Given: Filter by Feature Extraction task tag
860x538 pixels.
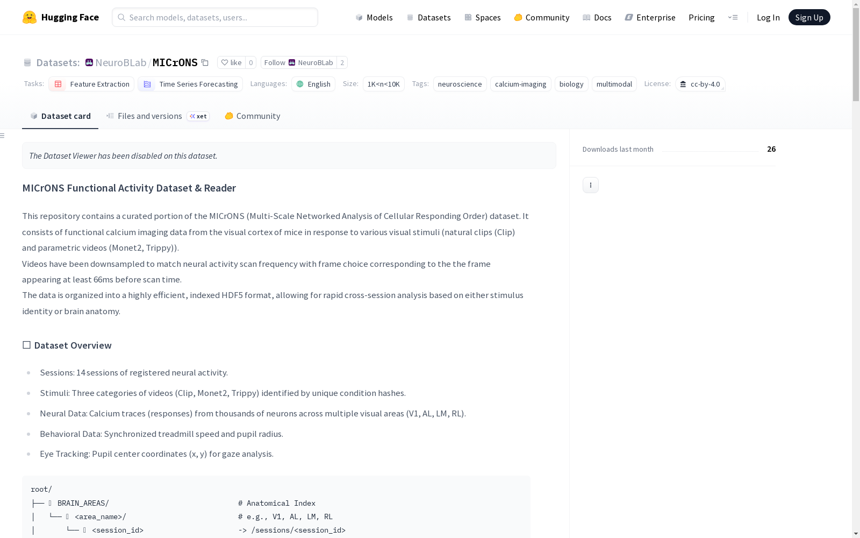Looking at the screenshot, I should tap(91, 84).
